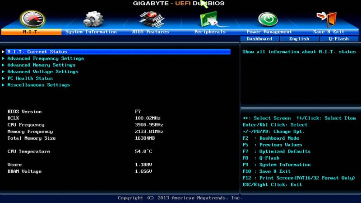Click the Memory Frequency value 2133.81MHz
The image size is (361, 203).
click(149, 132)
